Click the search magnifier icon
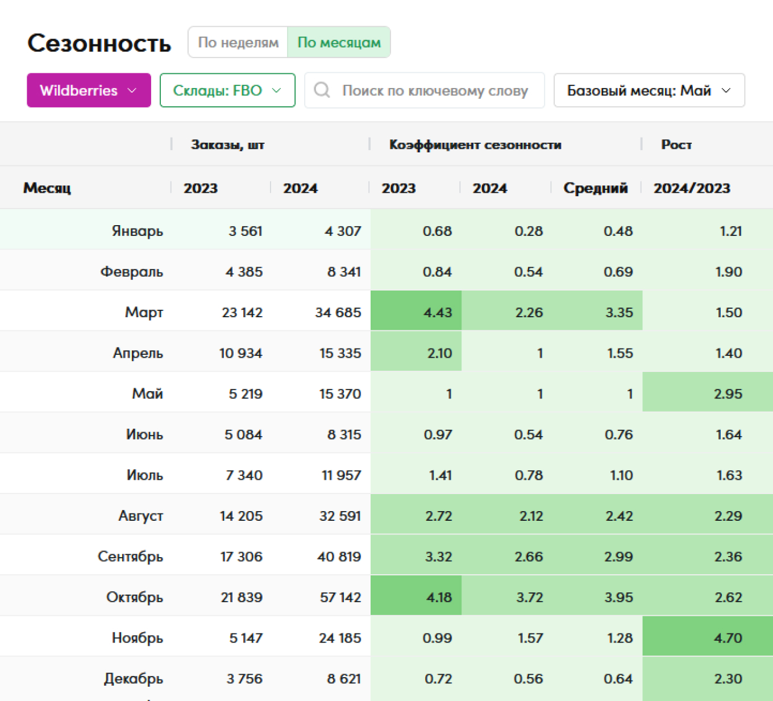 coord(322,90)
